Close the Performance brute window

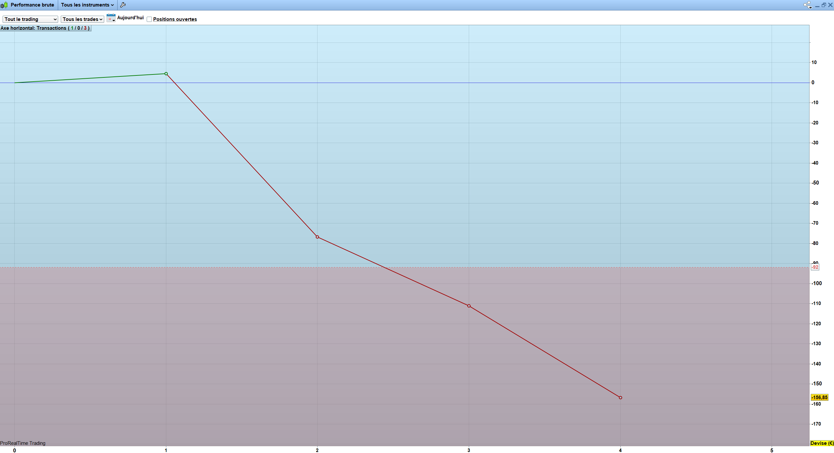[x=830, y=5]
